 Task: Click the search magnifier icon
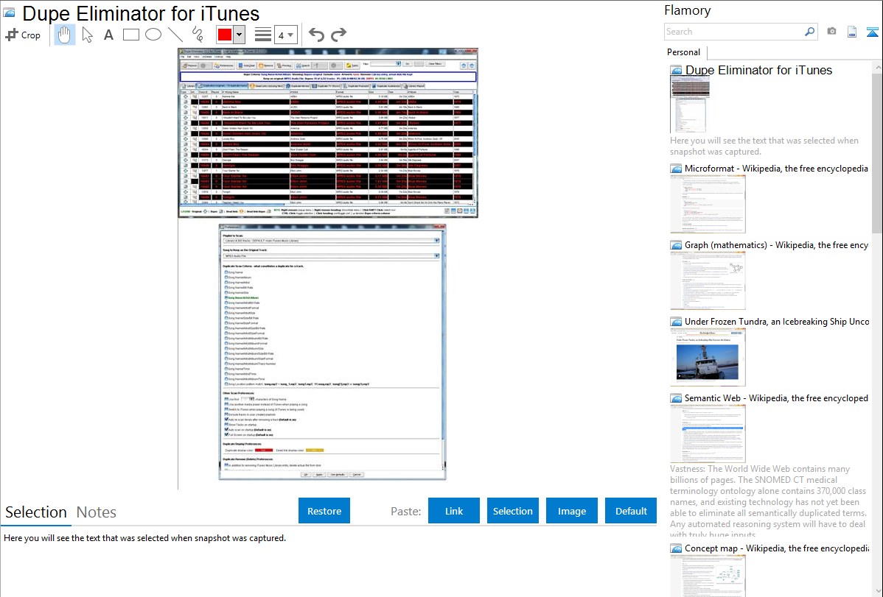coord(810,32)
